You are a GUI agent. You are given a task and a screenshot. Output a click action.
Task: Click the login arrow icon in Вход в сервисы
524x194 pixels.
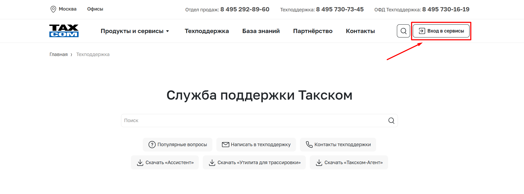click(422, 31)
